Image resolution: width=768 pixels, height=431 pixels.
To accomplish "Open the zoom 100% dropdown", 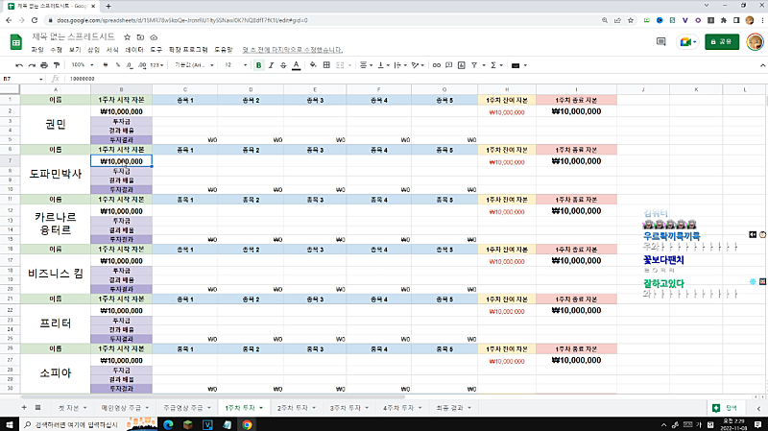I will (x=82, y=65).
